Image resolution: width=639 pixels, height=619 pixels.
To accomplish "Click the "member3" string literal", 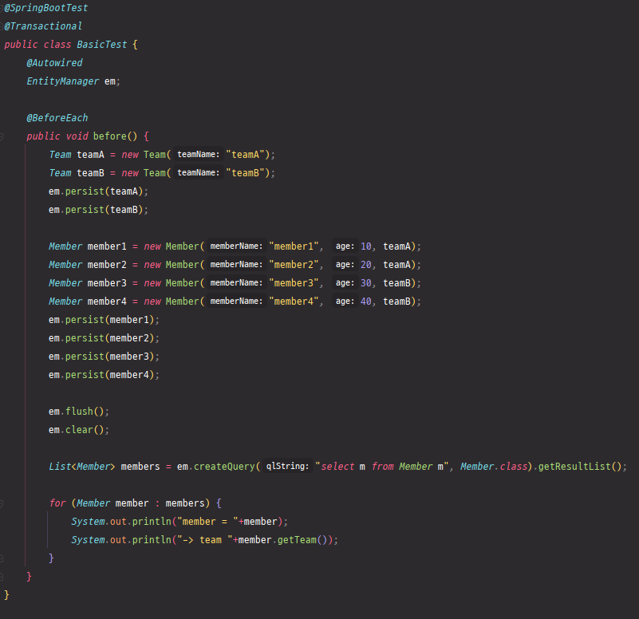I will pyautogui.click(x=294, y=283).
